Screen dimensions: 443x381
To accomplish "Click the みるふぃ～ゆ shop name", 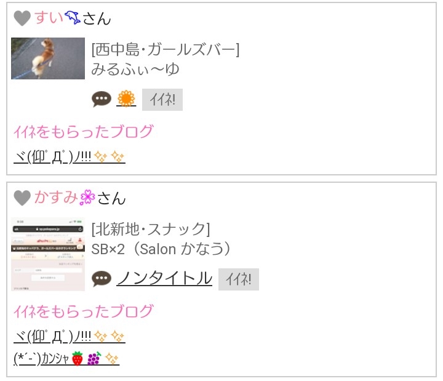I will pos(135,70).
